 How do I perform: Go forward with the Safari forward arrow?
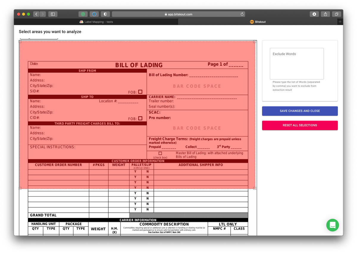(43, 14)
